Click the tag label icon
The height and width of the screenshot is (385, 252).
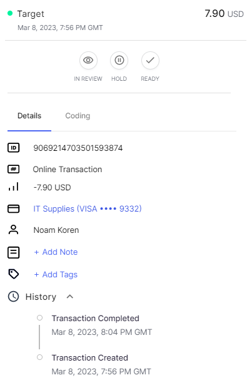click(14, 274)
